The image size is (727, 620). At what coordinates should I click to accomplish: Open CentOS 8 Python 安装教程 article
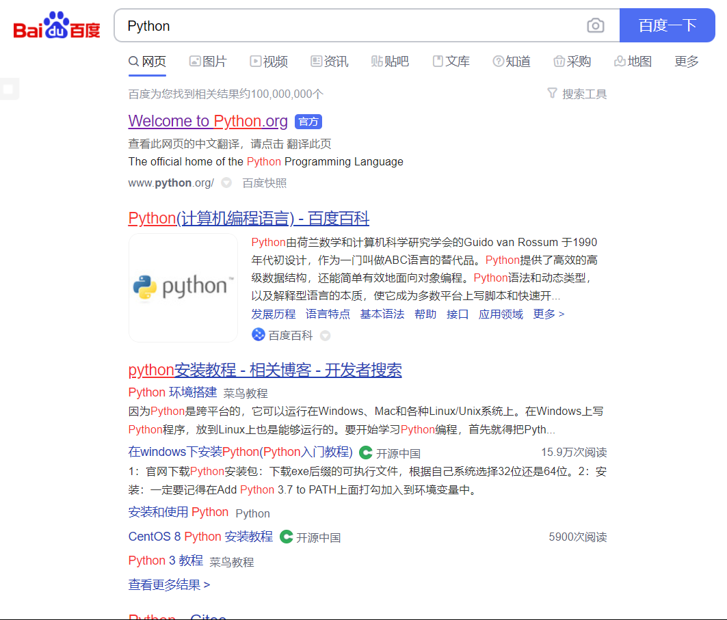click(200, 537)
